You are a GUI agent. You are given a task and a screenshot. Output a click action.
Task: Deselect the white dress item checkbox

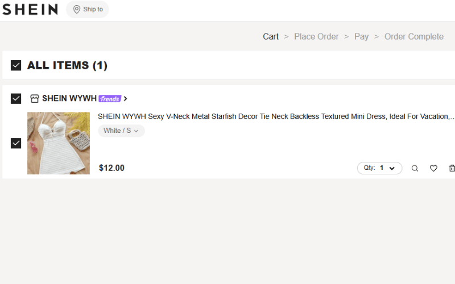(16, 143)
